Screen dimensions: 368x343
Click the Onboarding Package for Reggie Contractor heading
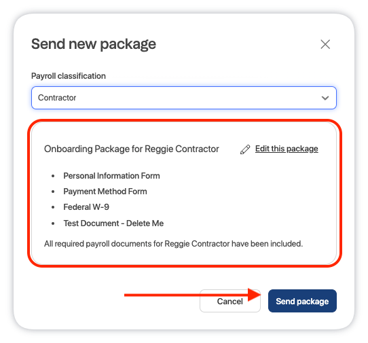tap(132, 149)
